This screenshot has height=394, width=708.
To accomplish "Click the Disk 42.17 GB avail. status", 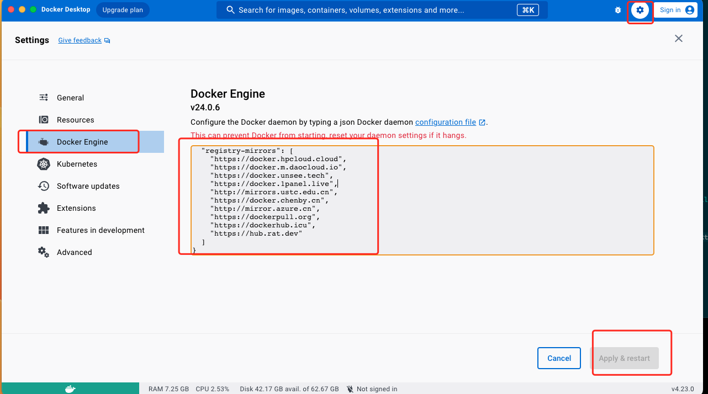I will tap(289, 389).
